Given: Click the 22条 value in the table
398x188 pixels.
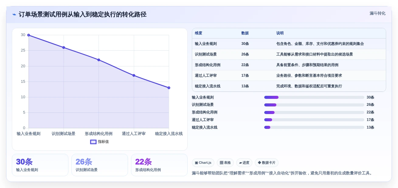Looking at the screenshot, I should click(x=245, y=65).
